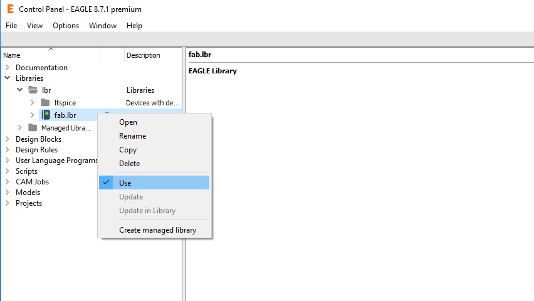Expand the Design Rules node

(x=7, y=149)
